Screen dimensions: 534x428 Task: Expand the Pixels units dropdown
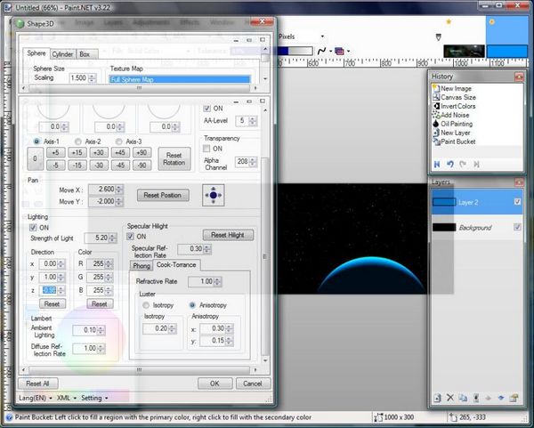click(320, 36)
